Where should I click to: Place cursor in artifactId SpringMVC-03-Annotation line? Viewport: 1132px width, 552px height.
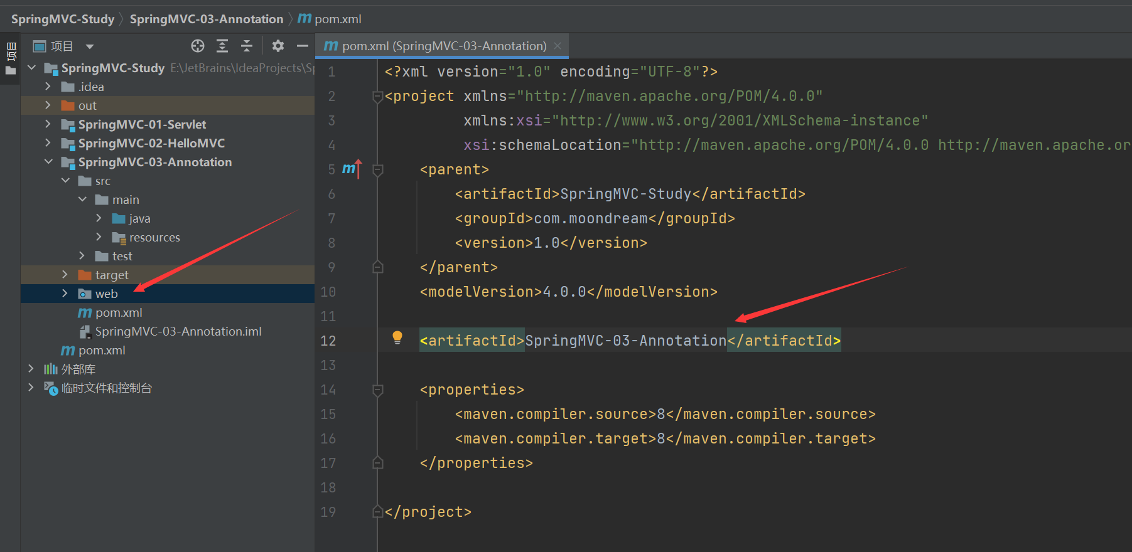pos(630,341)
